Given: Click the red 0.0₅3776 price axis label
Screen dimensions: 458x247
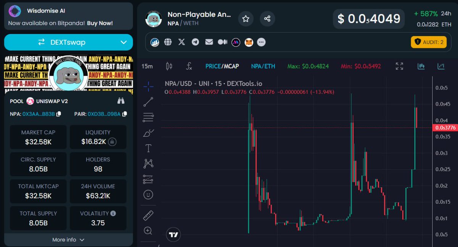Looking at the screenshot, I should tap(445, 128).
